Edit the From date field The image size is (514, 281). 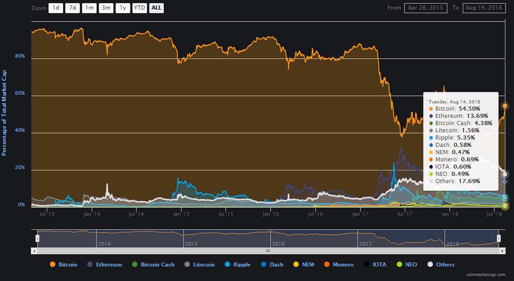pos(426,8)
